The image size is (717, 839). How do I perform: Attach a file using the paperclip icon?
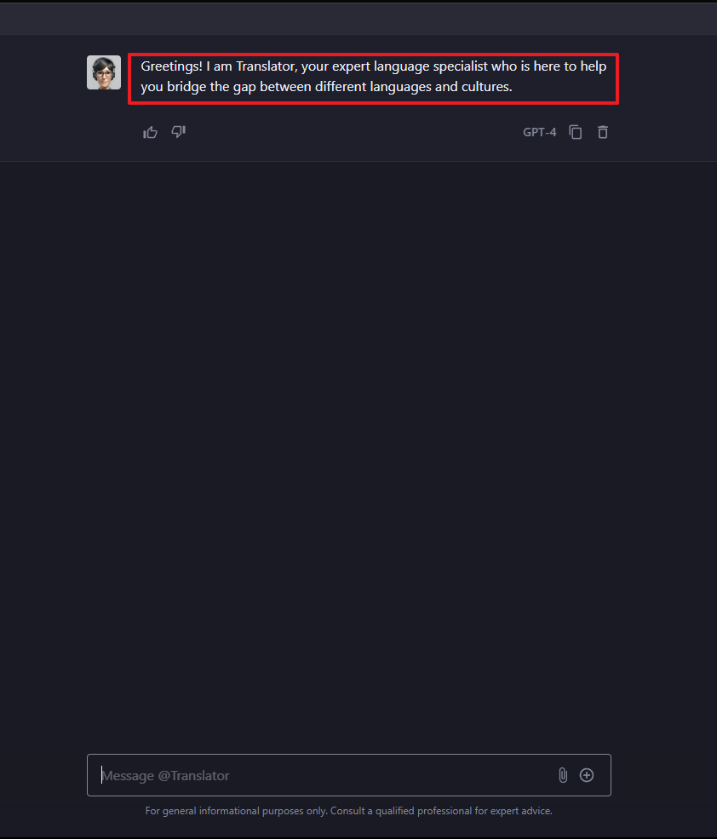click(563, 775)
